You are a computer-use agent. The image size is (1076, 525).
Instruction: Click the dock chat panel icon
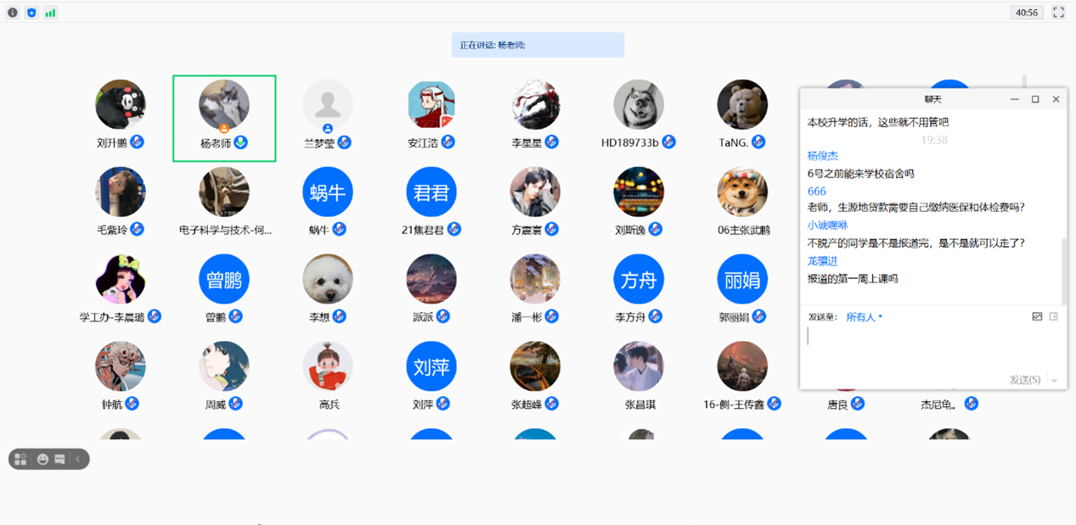pos(1054,316)
